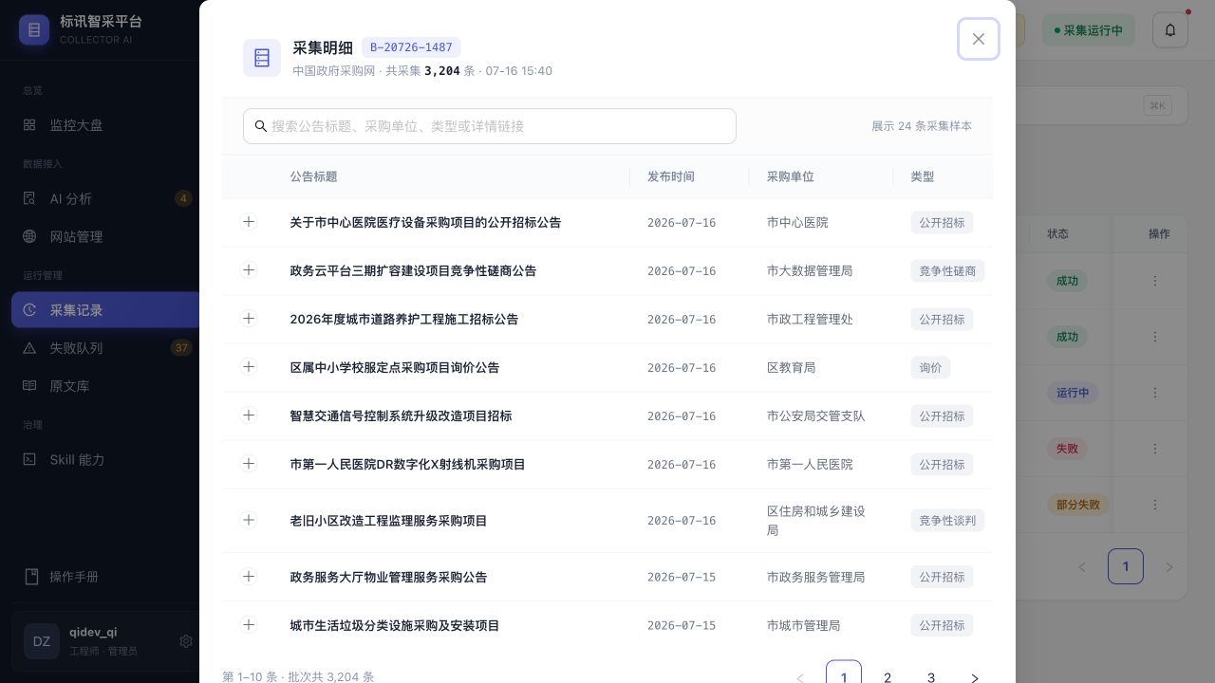
Task: Click the 失败队列 warning icon
Action: pyautogui.click(x=29, y=348)
